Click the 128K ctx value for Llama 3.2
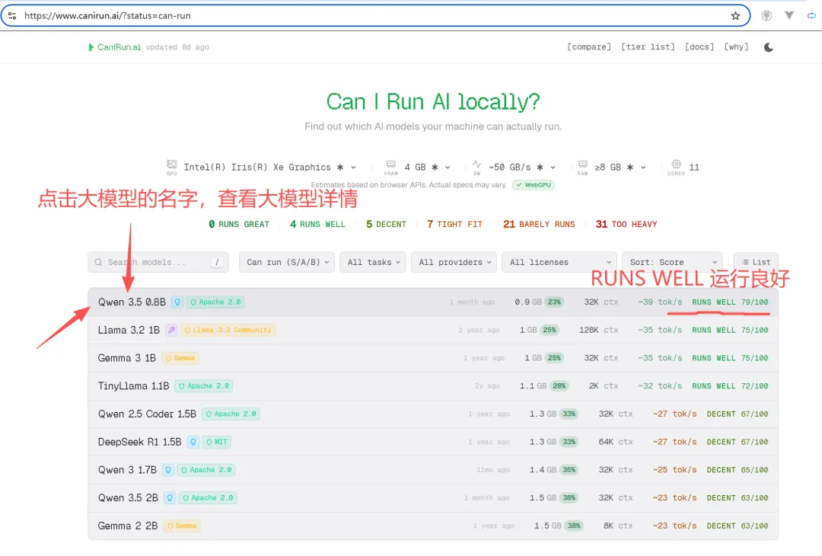This screenshot has height=556, width=822. point(599,330)
